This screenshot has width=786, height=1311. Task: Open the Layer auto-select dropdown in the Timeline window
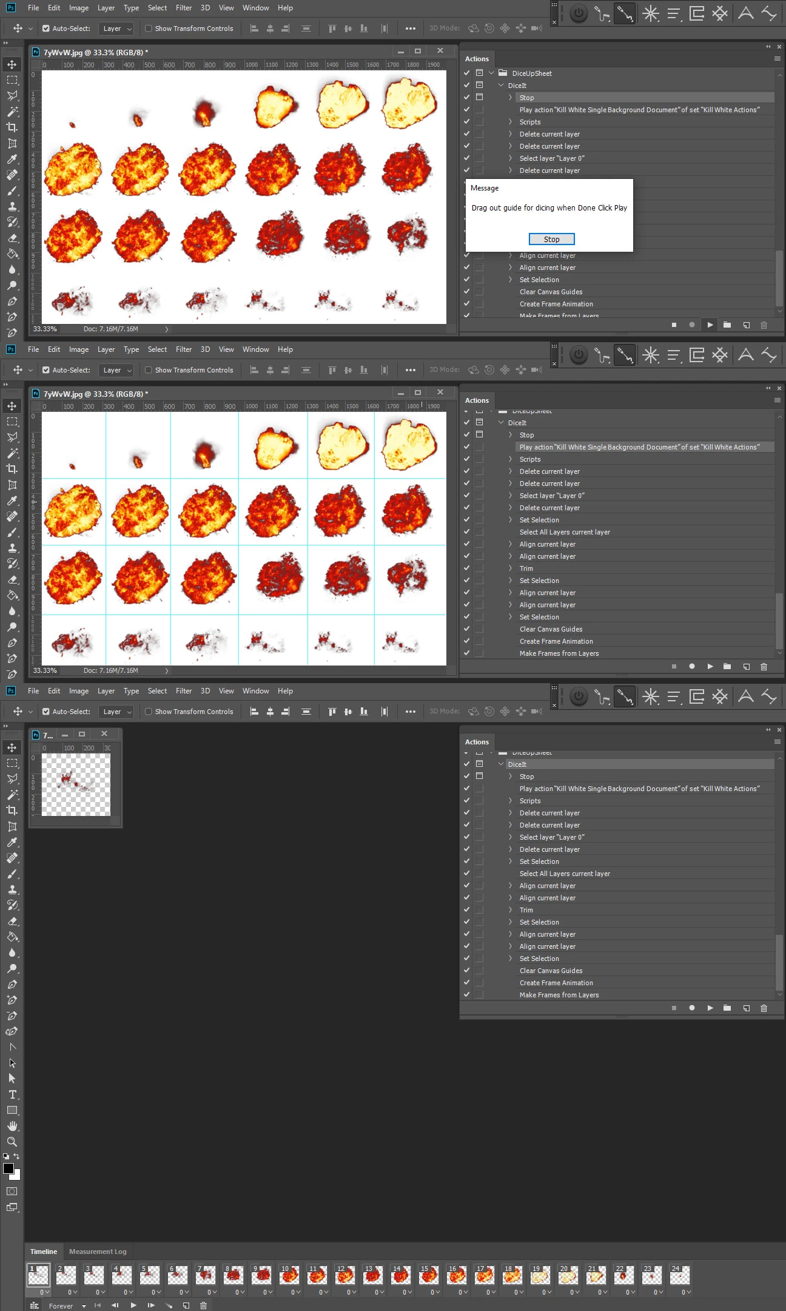(x=116, y=712)
